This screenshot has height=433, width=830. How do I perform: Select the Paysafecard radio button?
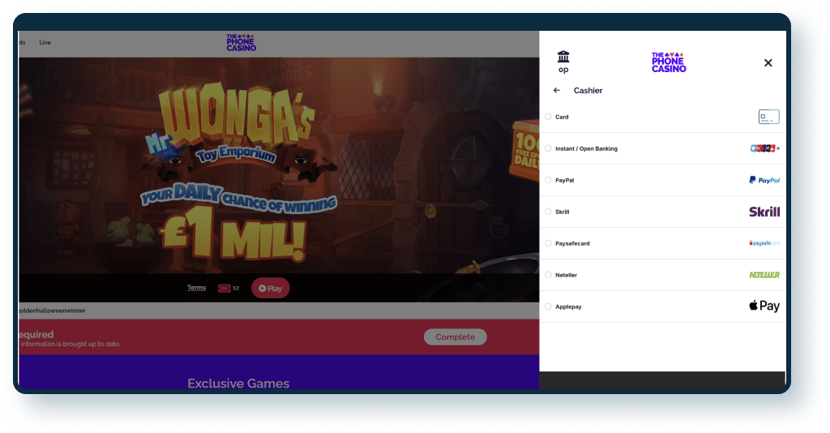[x=549, y=243]
